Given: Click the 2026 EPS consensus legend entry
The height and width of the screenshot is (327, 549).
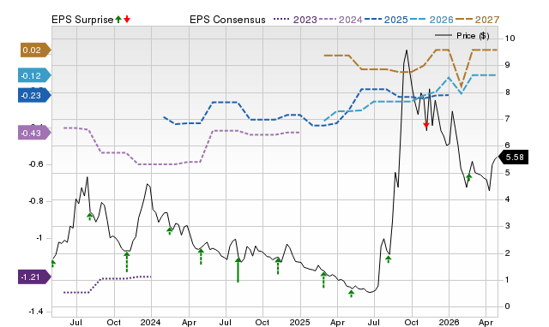Looking at the screenshot, I should point(431,20).
